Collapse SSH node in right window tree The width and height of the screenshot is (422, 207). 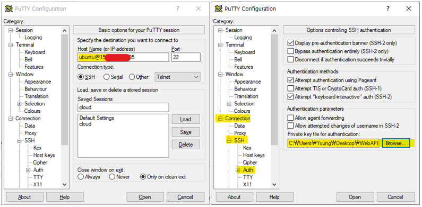[x=229, y=140]
